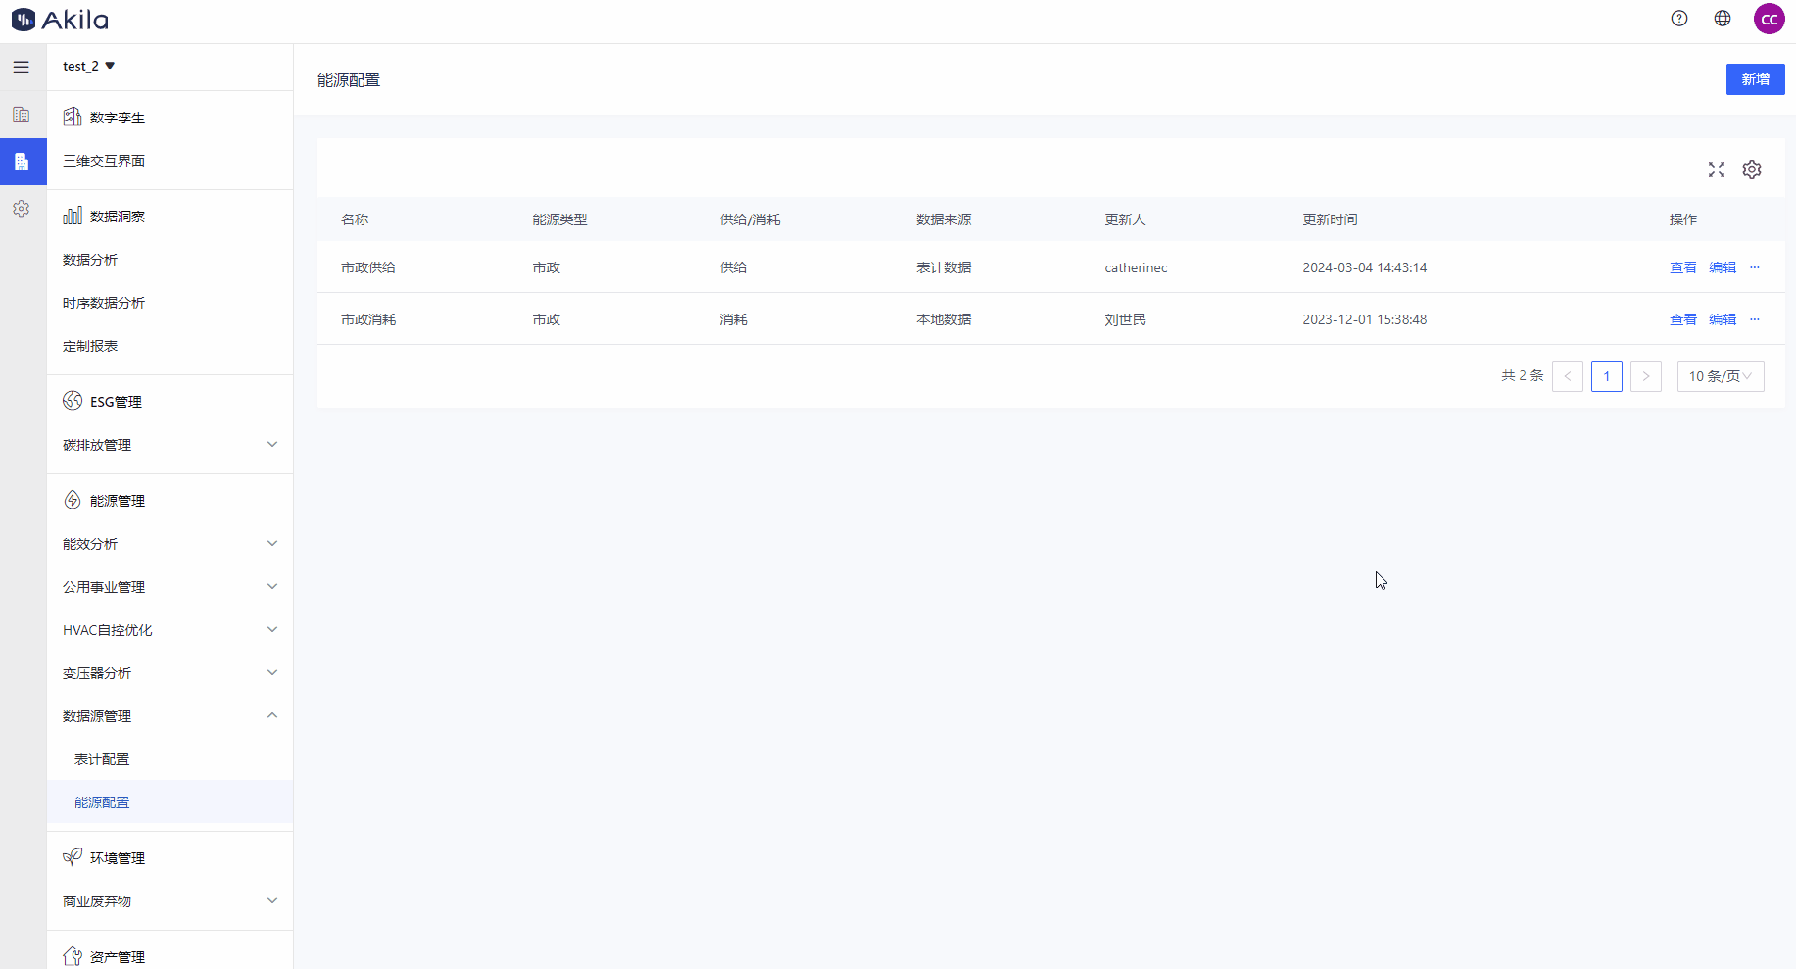
Task: Click the 市政消耗 name cell
Action: [368, 319]
